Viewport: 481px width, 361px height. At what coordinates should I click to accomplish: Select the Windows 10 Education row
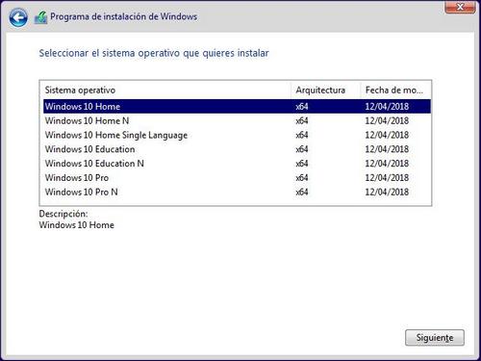(x=237, y=149)
